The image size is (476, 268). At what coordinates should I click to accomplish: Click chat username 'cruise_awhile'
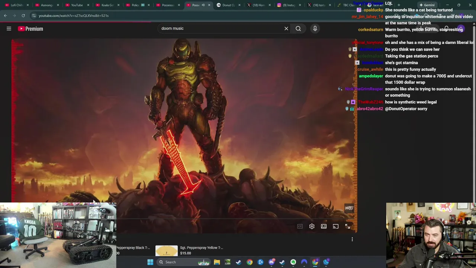370,69
